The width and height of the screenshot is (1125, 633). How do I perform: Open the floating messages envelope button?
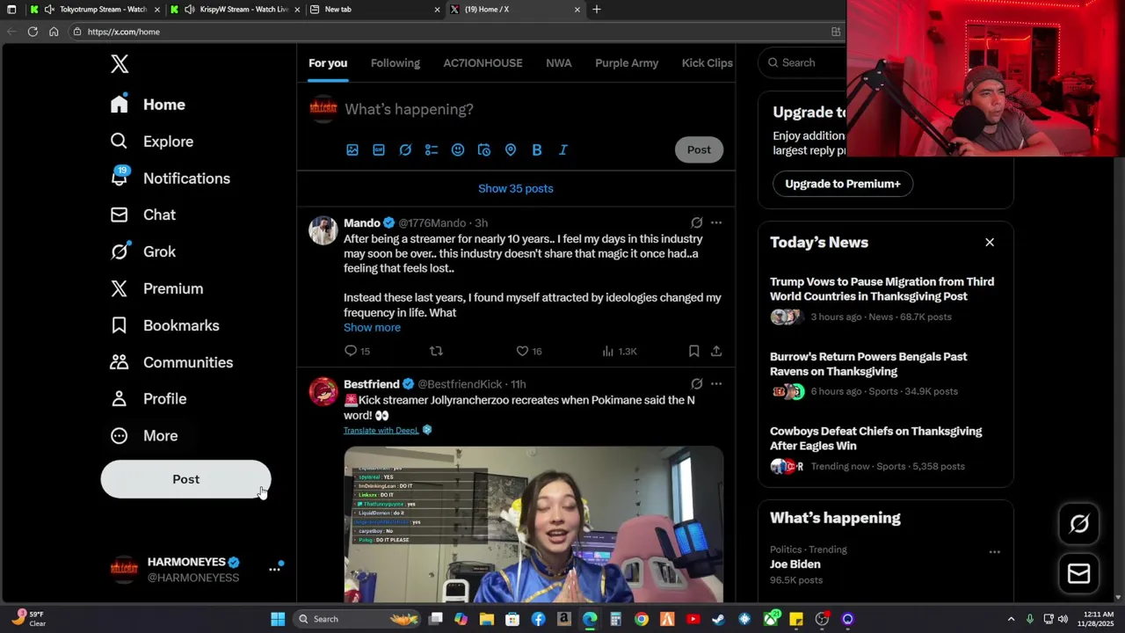[x=1079, y=574]
